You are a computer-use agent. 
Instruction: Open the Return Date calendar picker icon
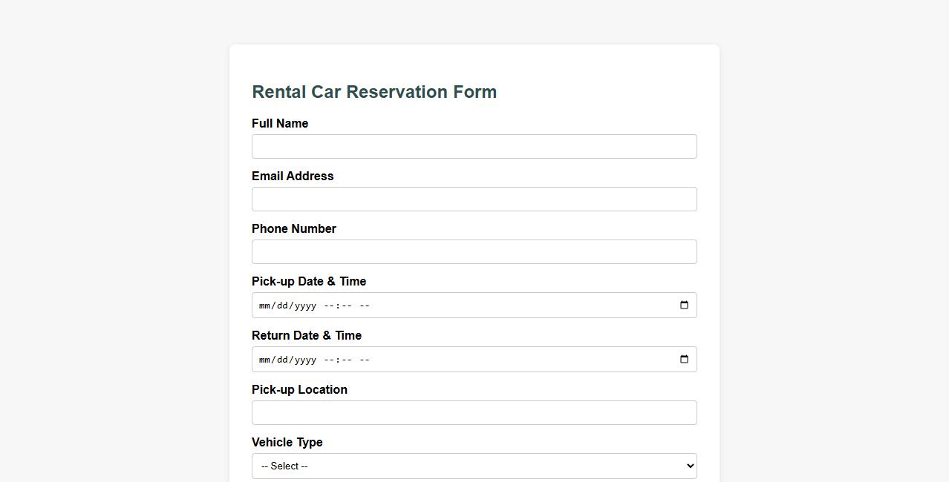[684, 358]
